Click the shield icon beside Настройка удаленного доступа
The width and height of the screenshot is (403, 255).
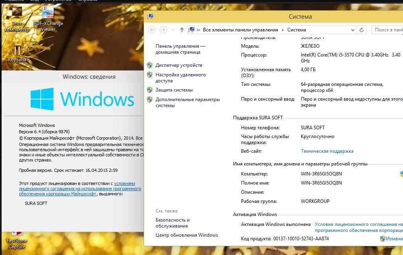pos(150,75)
